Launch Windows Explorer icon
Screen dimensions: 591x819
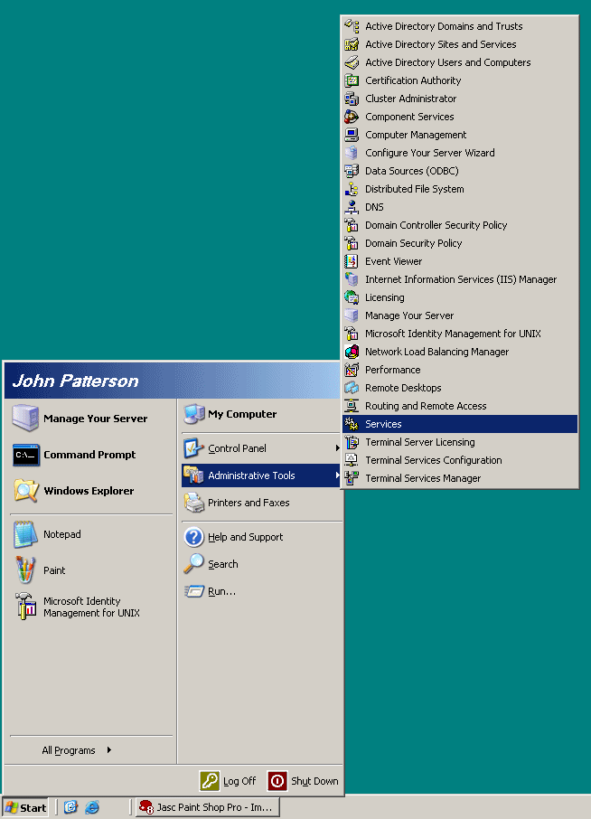[x=26, y=491]
